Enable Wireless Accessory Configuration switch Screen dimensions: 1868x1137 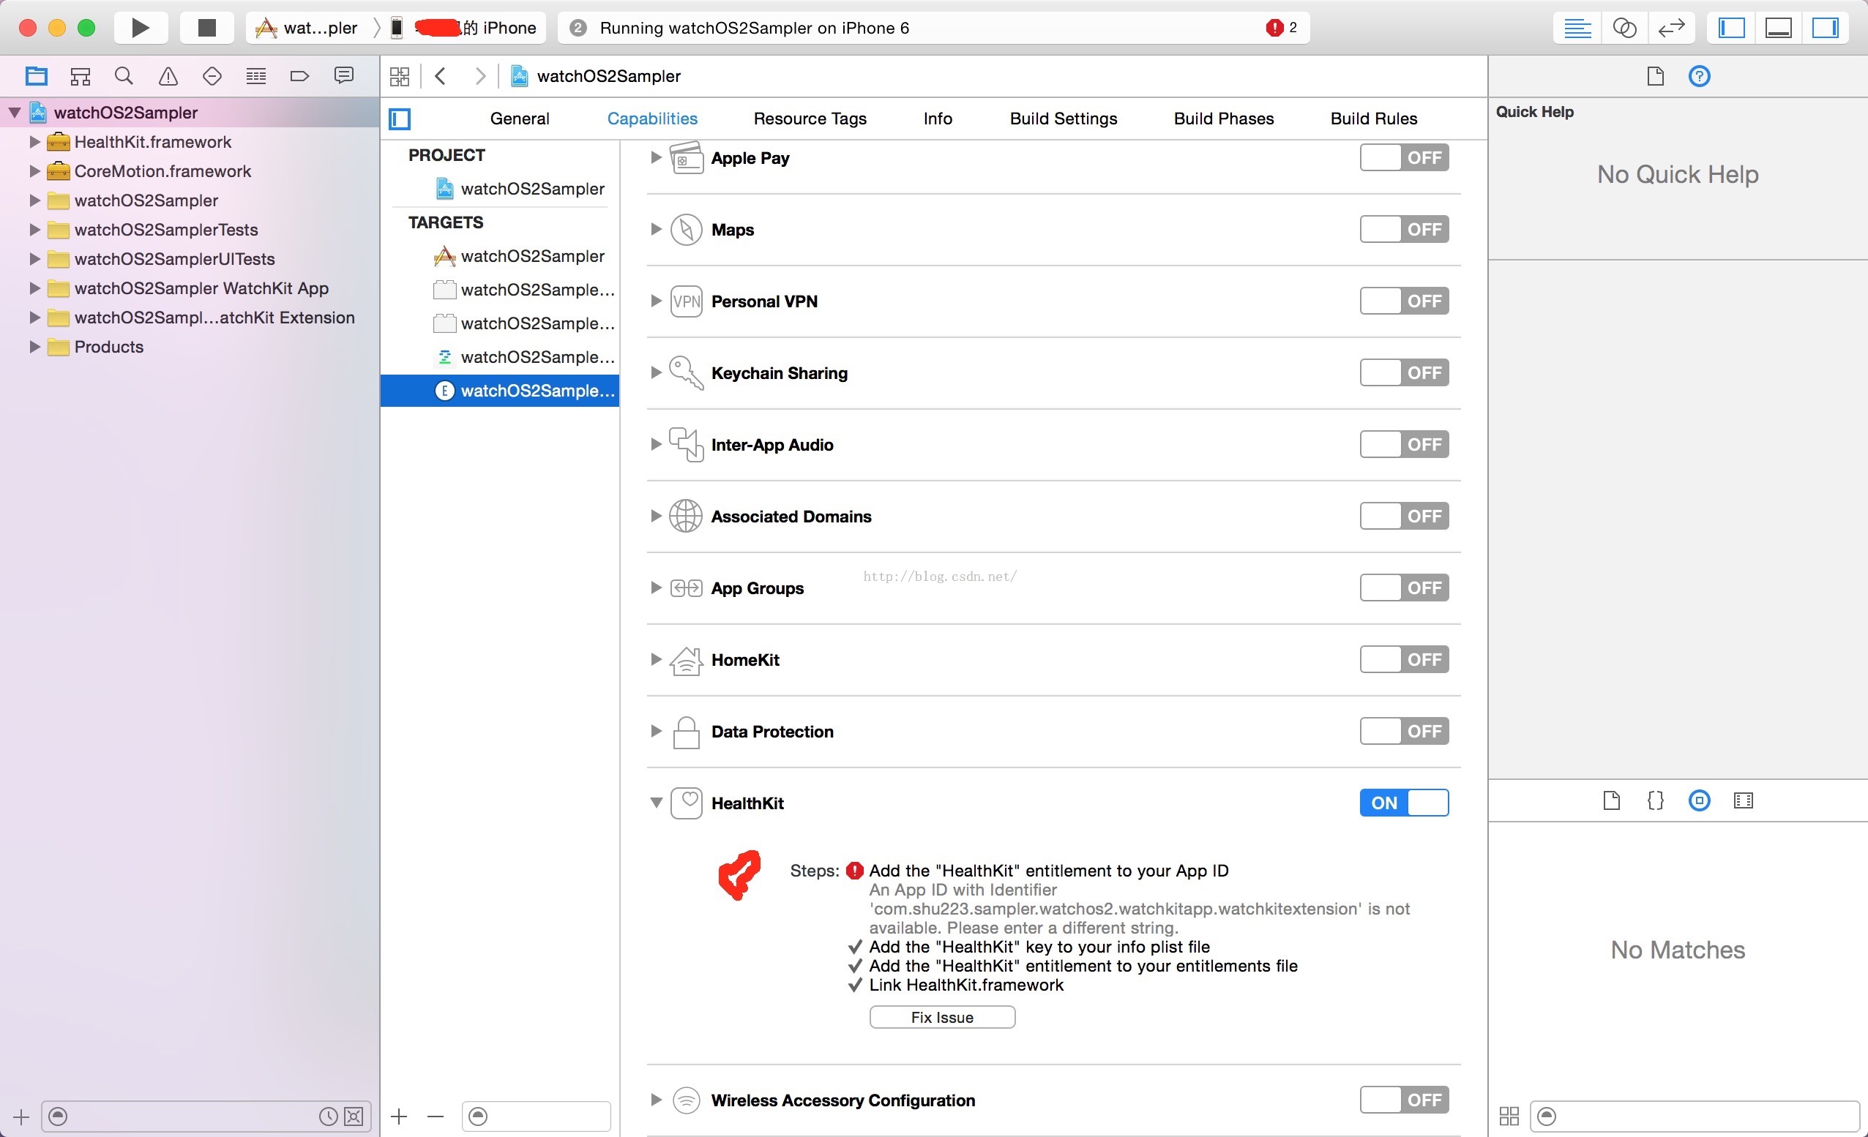tap(1404, 1100)
